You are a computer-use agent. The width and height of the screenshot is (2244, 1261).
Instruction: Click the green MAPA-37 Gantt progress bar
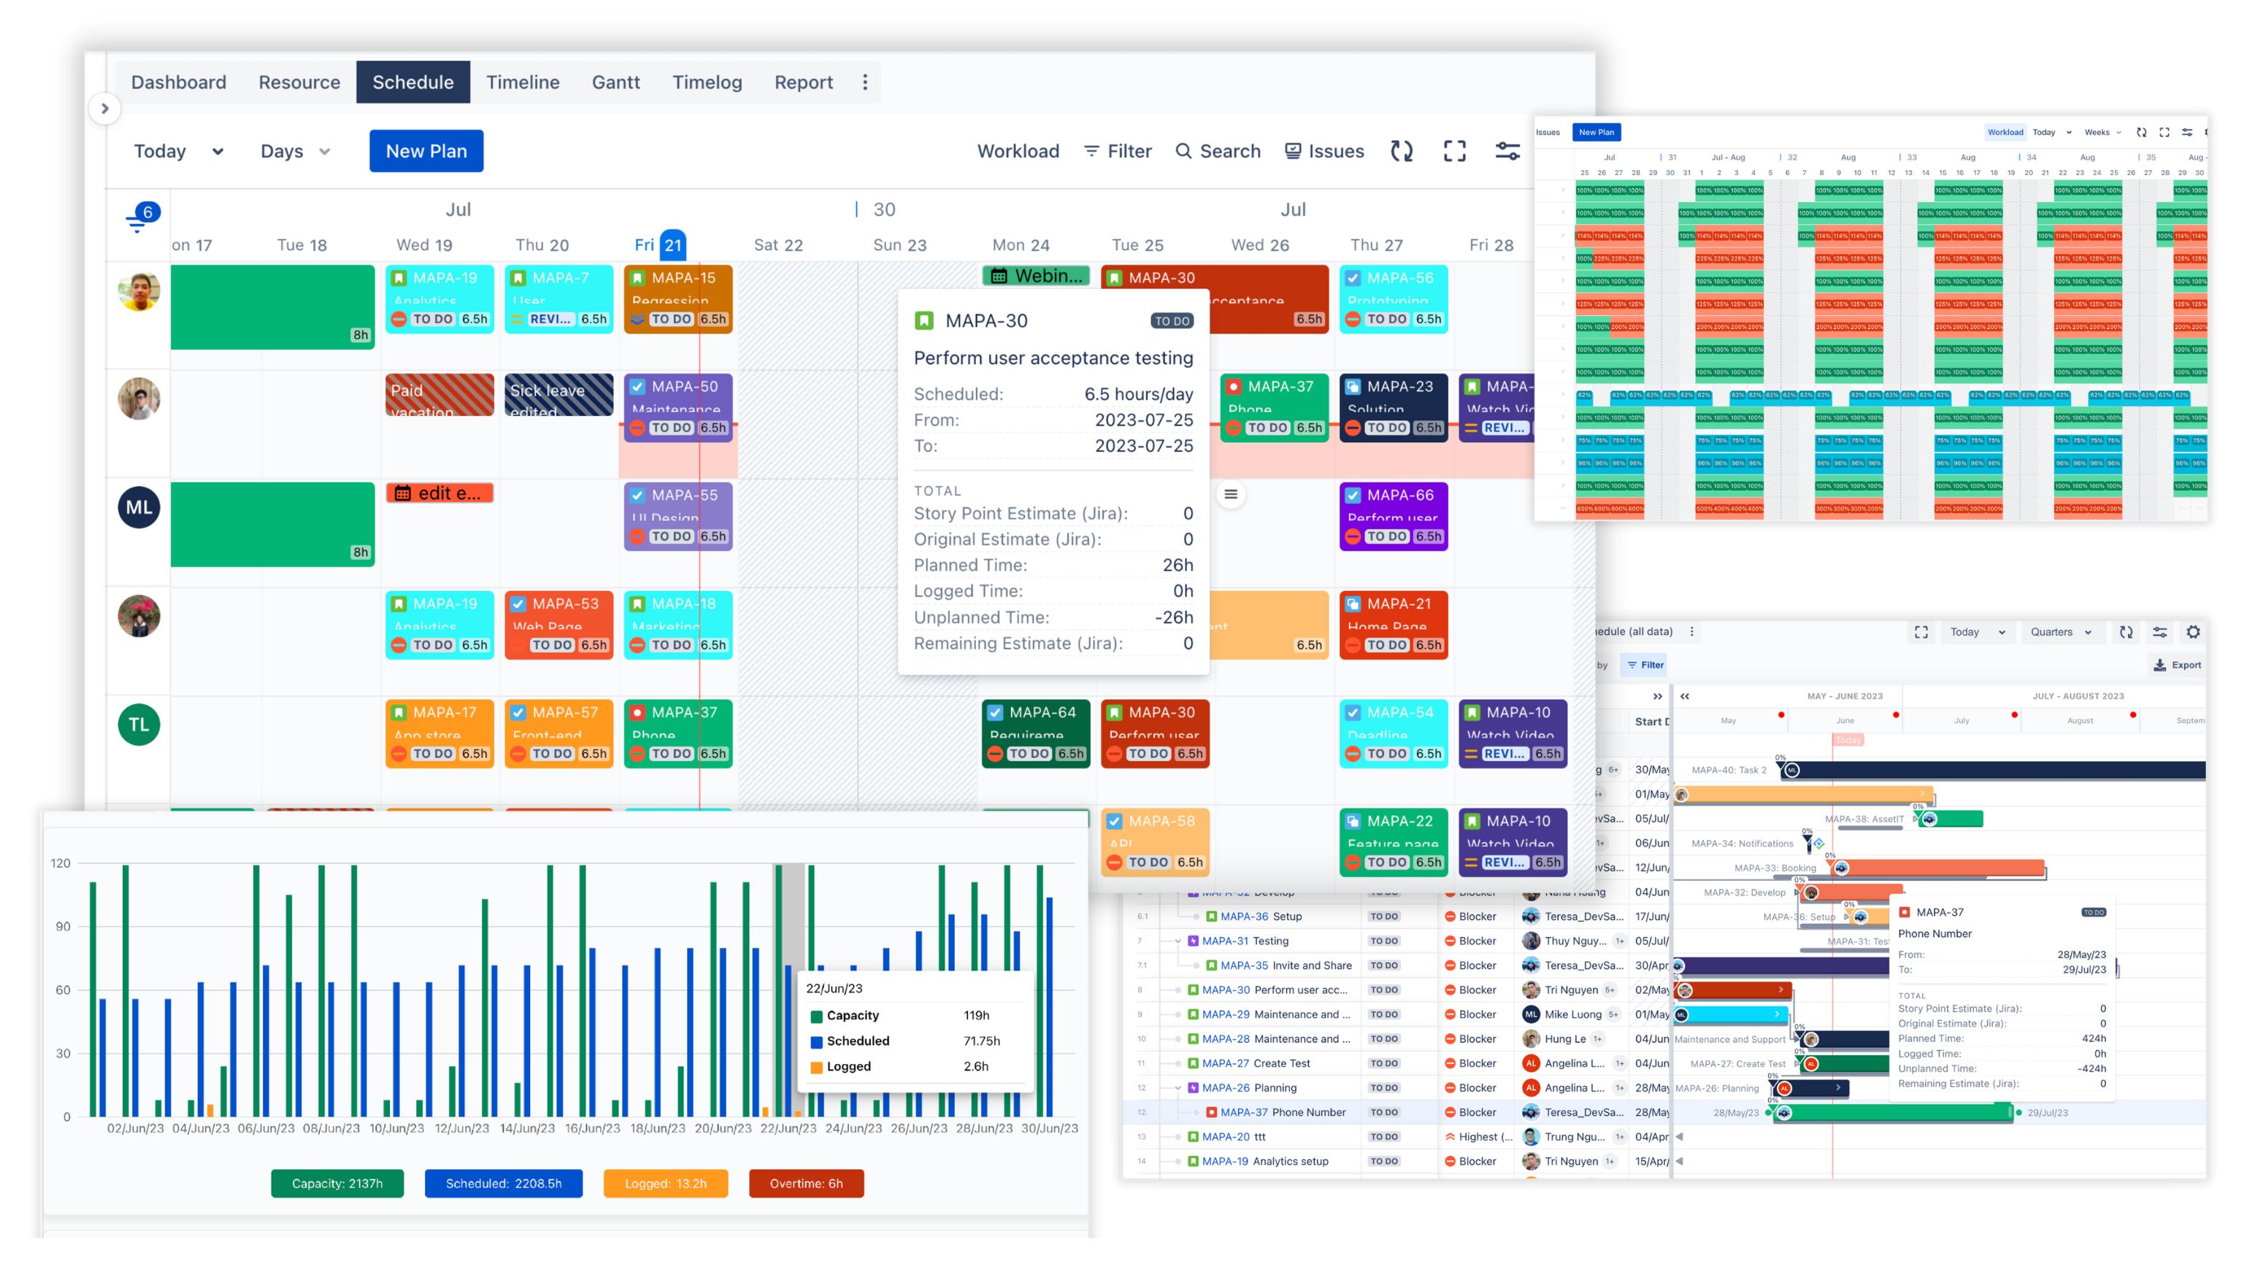point(1894,1113)
